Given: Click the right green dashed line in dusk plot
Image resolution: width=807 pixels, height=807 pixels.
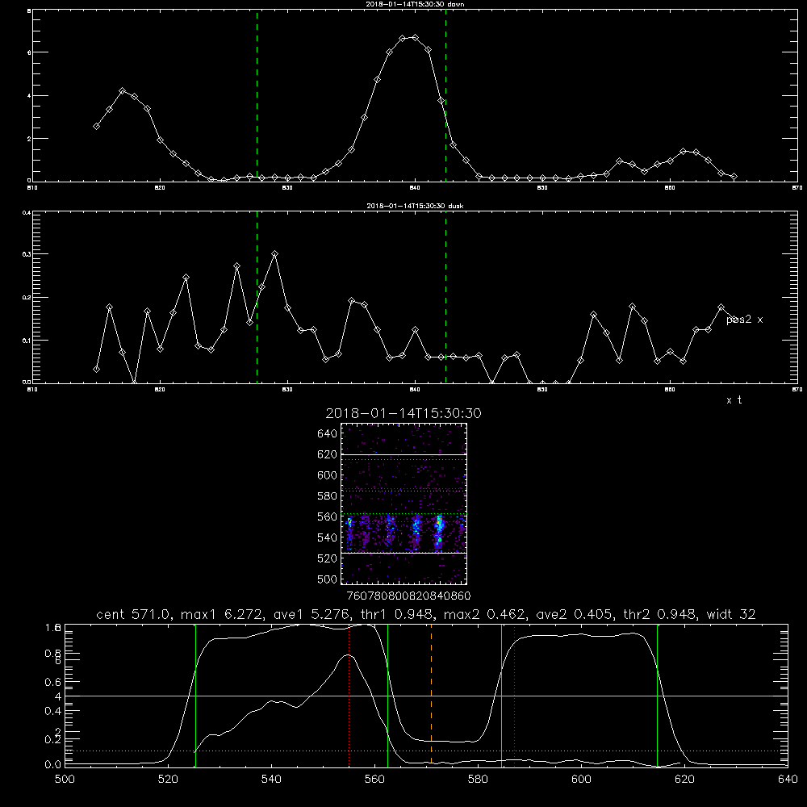Looking at the screenshot, I should (x=445, y=297).
